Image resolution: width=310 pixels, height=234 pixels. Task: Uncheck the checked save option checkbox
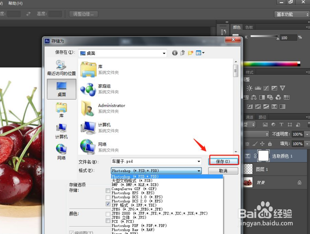[108, 204]
